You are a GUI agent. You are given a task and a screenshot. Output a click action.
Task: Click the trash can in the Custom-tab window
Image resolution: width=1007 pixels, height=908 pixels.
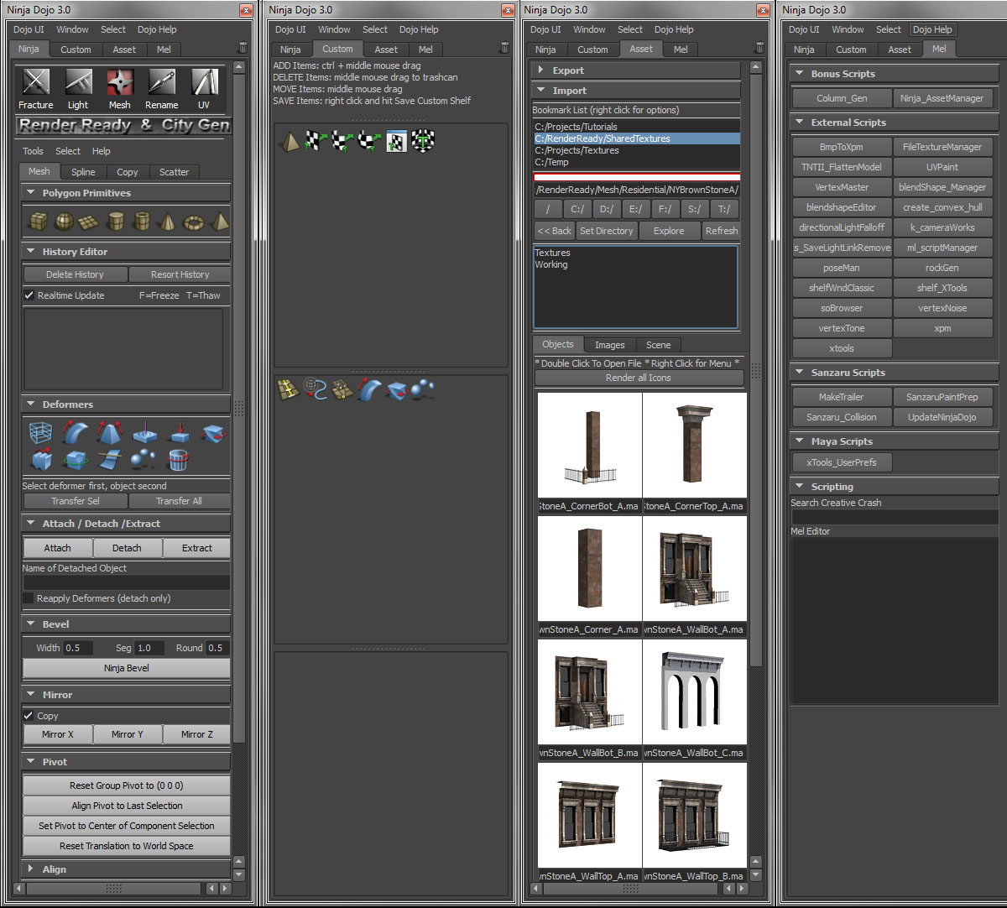[x=504, y=48]
